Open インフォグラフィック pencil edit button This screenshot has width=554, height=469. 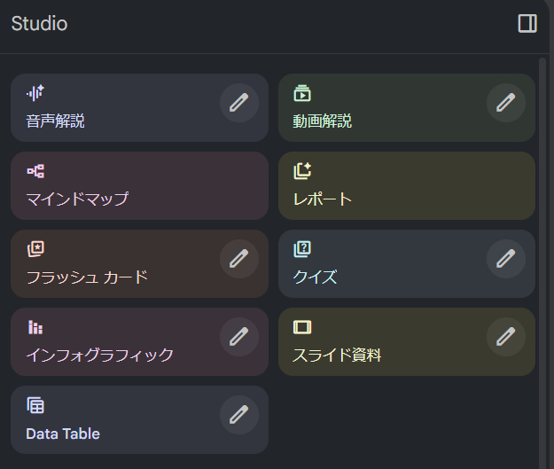pyautogui.click(x=239, y=337)
